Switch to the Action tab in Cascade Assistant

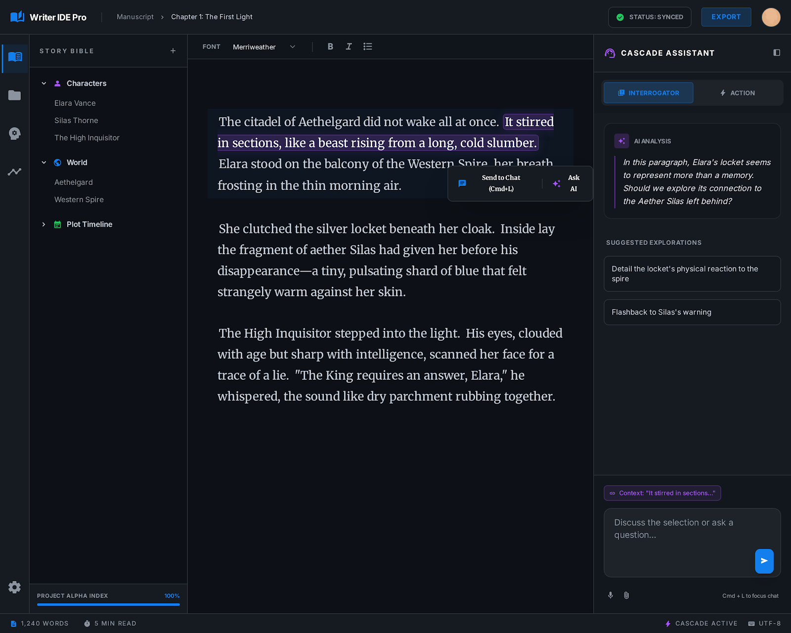coord(739,92)
